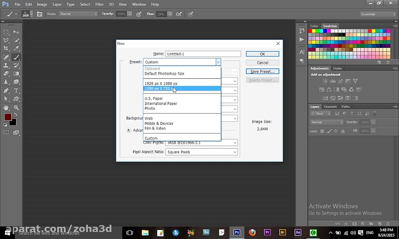399x239 pixels.
Task: Select the Quick Selection tool
Action: point(16,40)
